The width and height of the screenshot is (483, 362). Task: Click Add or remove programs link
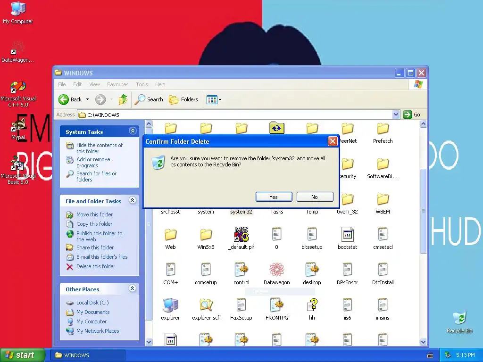point(93,162)
